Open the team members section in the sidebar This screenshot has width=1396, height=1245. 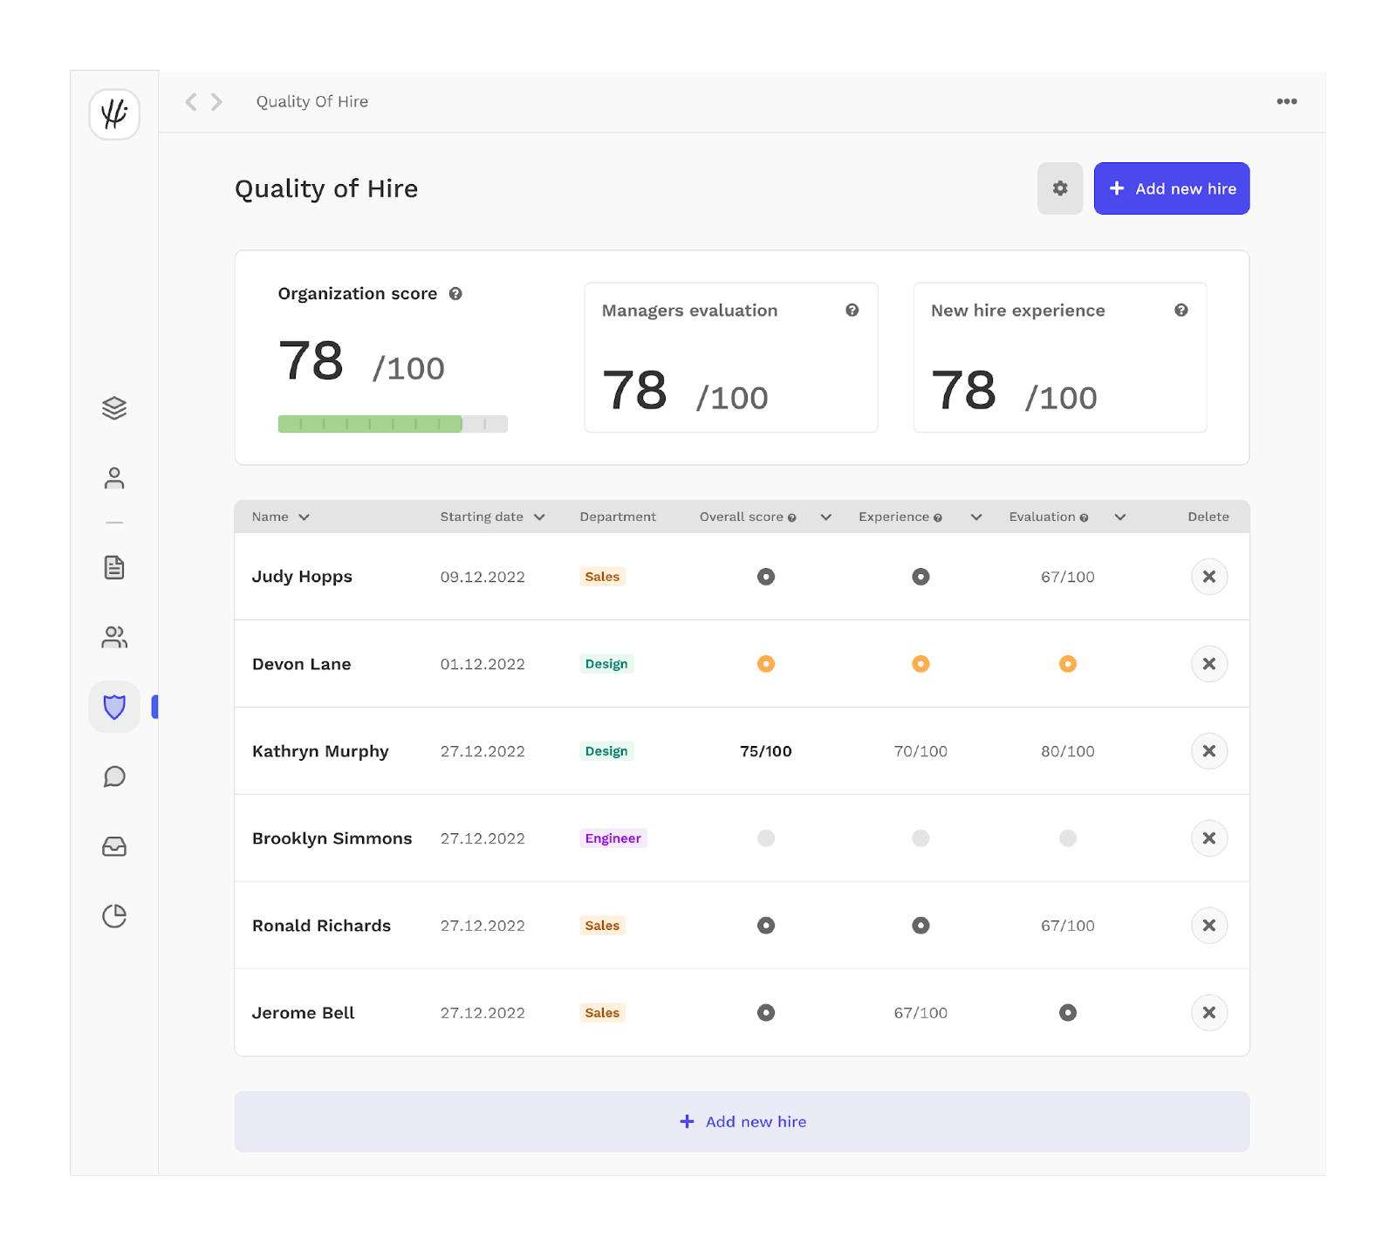pyautogui.click(x=113, y=637)
